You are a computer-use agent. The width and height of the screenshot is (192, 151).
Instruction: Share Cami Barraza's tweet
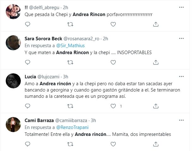tap(155, 144)
